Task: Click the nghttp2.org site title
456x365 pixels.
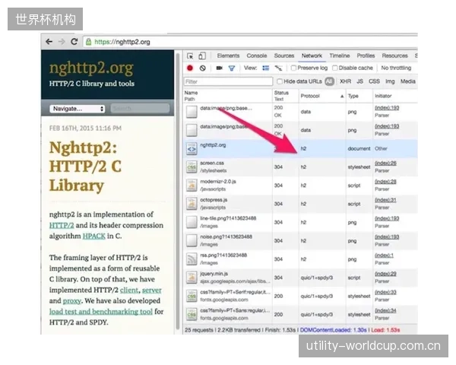Action: coord(91,68)
